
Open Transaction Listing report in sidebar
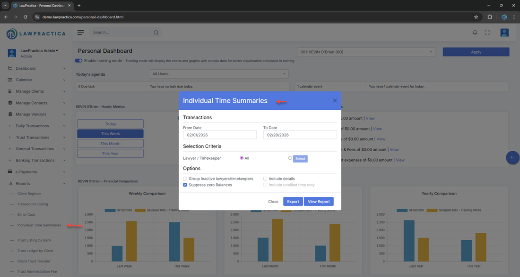tap(33, 204)
